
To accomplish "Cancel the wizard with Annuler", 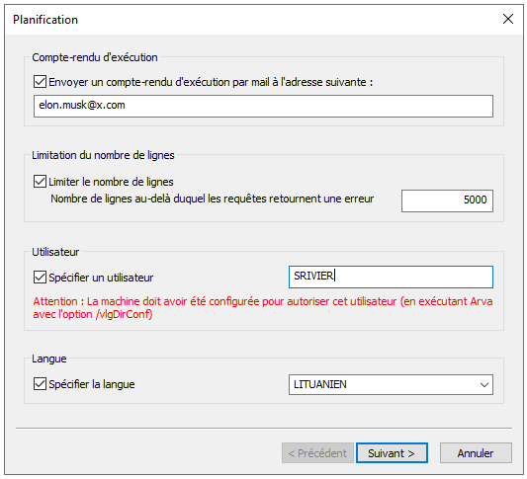I will 476,452.
